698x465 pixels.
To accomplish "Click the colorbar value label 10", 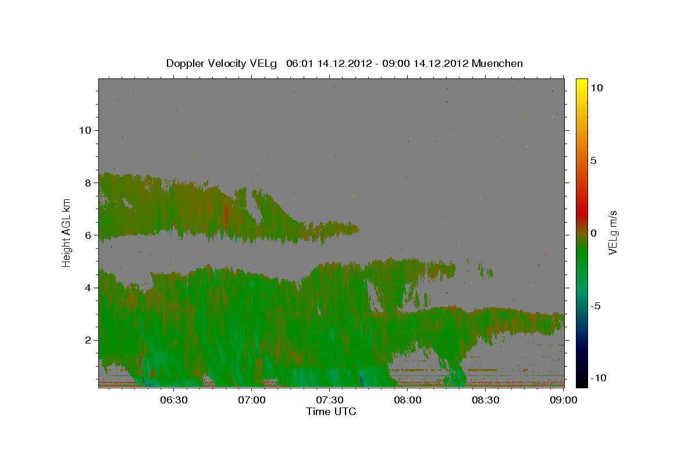I will [596, 88].
